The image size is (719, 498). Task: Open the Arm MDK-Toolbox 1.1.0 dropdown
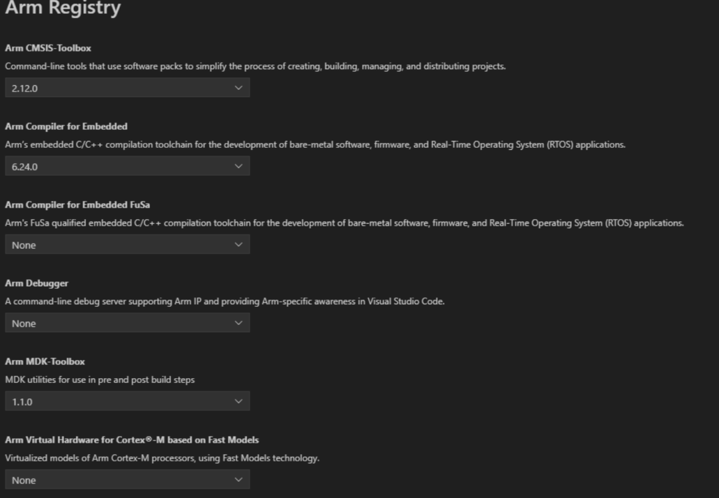[127, 401]
